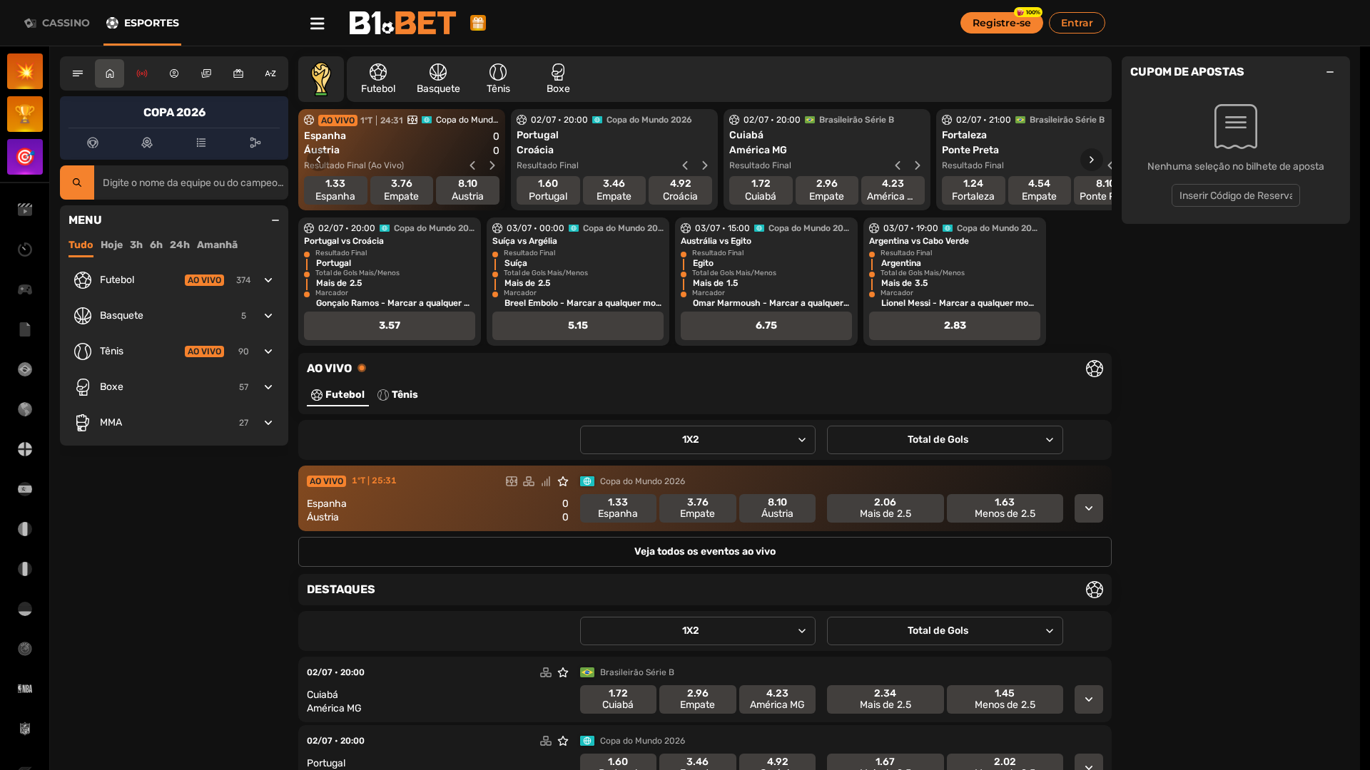Select the Hoje time filter
This screenshot has width=1370, height=770.
[x=111, y=245]
